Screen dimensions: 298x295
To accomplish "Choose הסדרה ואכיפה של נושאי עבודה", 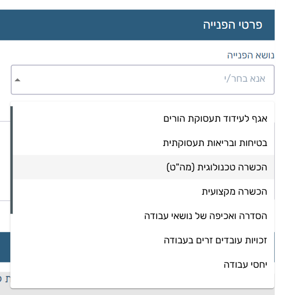I will [206, 216].
